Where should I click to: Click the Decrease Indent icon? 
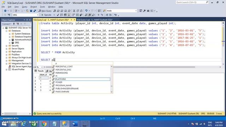[x=107, y=15]
